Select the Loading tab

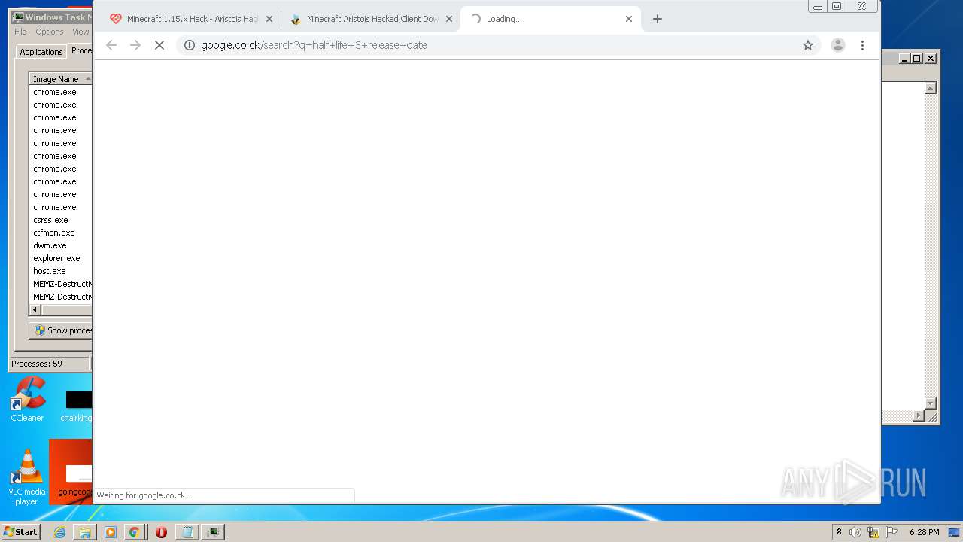point(550,19)
